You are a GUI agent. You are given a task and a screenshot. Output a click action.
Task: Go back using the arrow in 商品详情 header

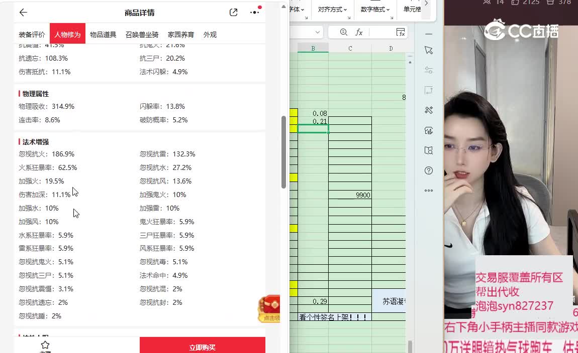(23, 13)
